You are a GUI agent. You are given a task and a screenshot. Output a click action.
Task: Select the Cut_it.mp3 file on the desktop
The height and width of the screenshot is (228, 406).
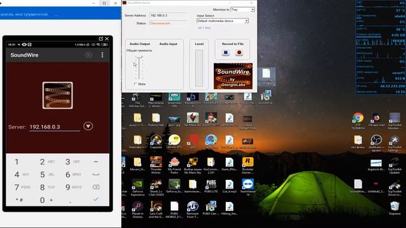pyautogui.click(x=229, y=186)
